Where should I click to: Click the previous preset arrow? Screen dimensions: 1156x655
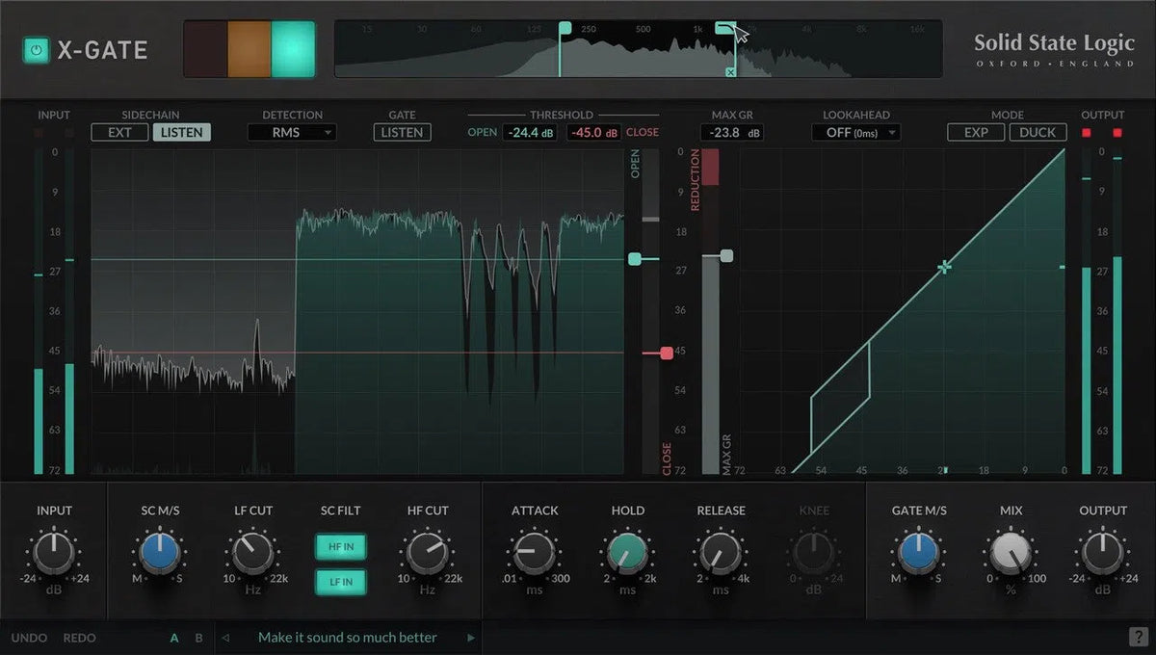tap(225, 638)
